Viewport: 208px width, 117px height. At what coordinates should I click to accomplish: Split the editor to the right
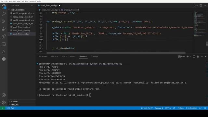tap(201, 6)
